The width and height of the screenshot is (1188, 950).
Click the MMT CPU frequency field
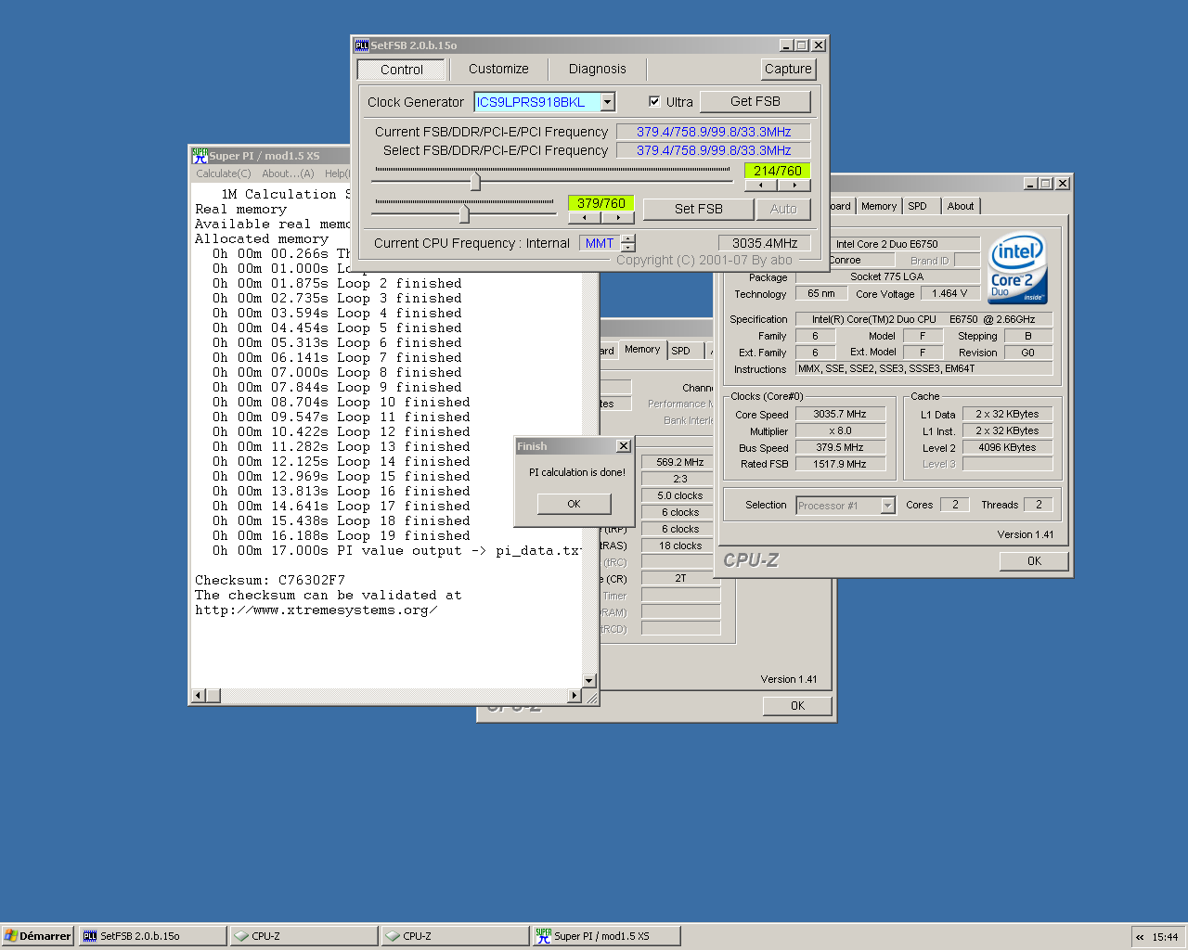[x=600, y=243]
